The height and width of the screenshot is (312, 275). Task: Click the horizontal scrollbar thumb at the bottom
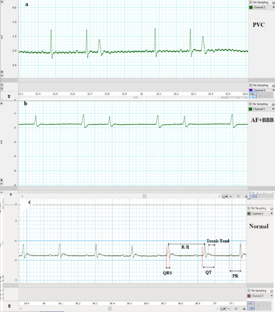pos(110,308)
